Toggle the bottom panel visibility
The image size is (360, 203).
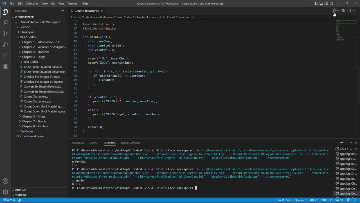[x=321, y=3]
